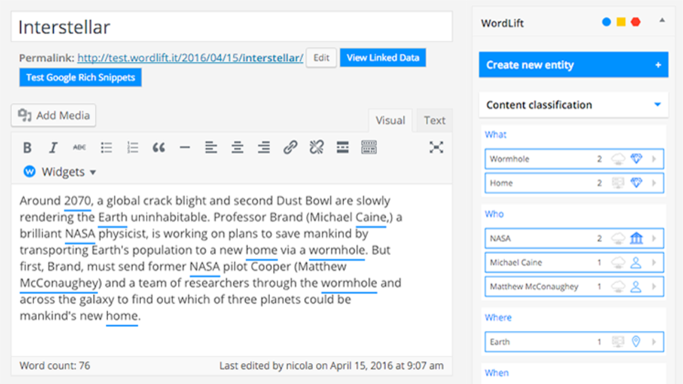Toggle the toolbar kitchen sink
Screen dimensions: 683x384
click(369, 148)
